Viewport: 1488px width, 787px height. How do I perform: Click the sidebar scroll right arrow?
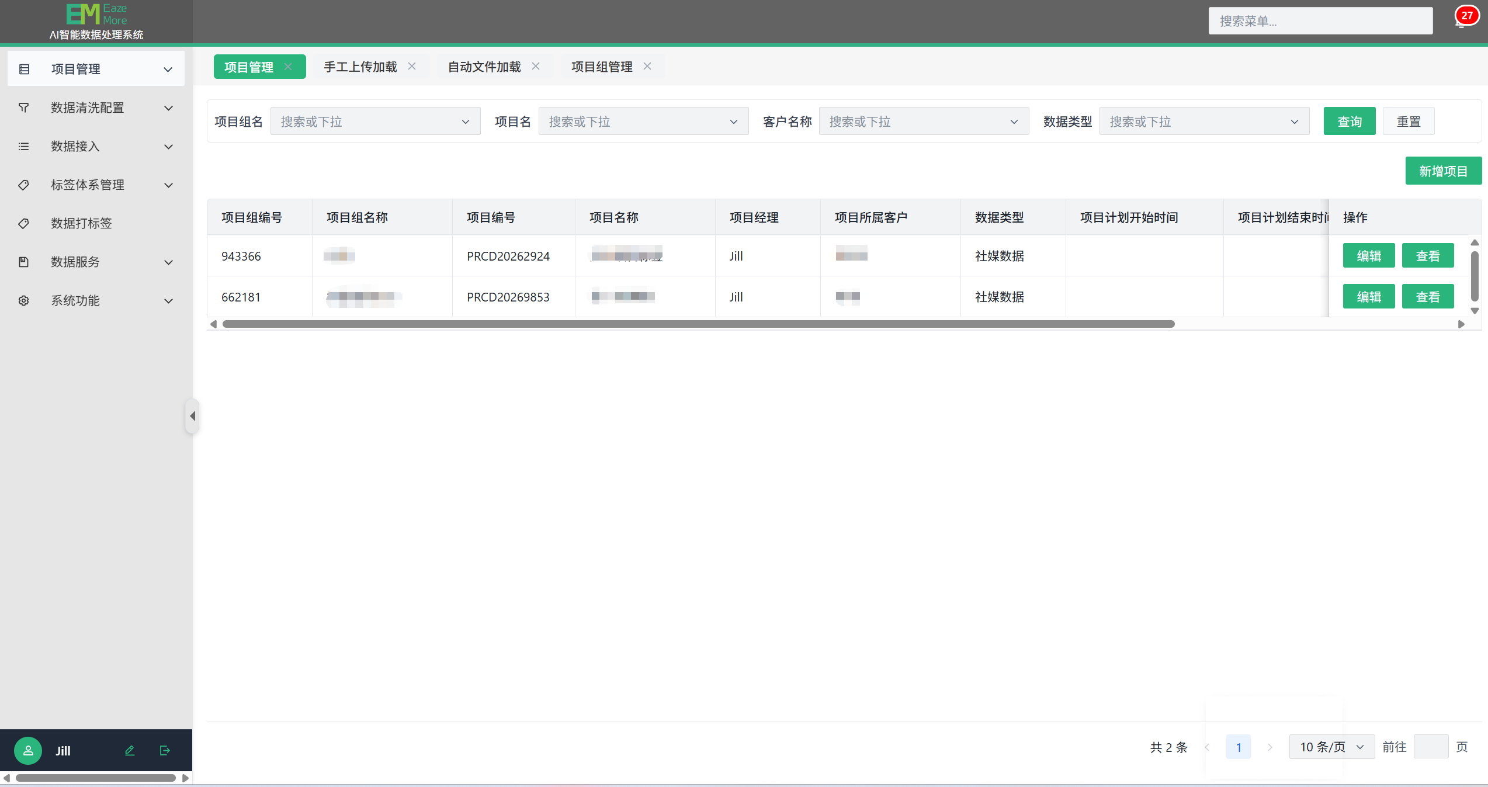pyautogui.click(x=185, y=778)
